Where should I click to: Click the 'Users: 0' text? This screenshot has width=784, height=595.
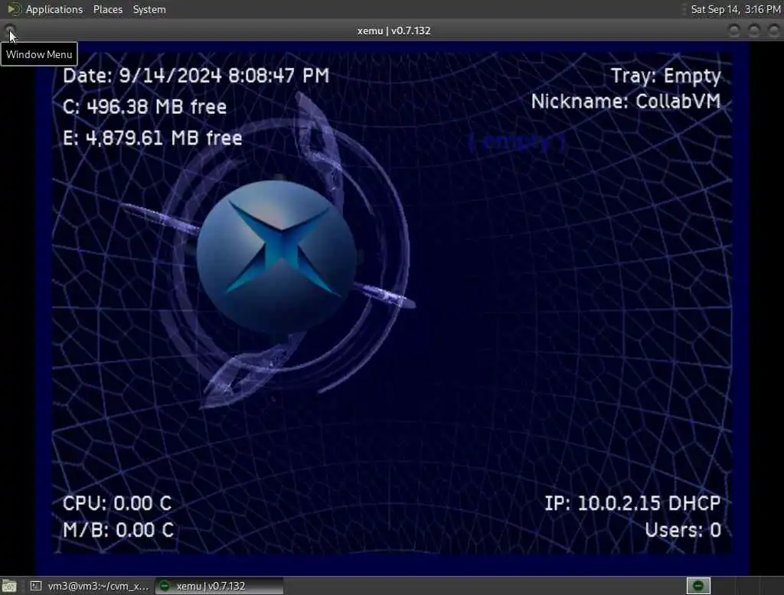click(x=683, y=531)
